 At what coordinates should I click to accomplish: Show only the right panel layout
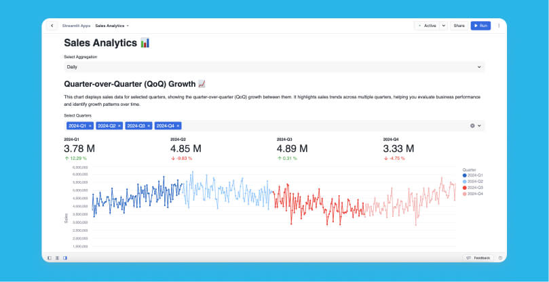pos(64,258)
